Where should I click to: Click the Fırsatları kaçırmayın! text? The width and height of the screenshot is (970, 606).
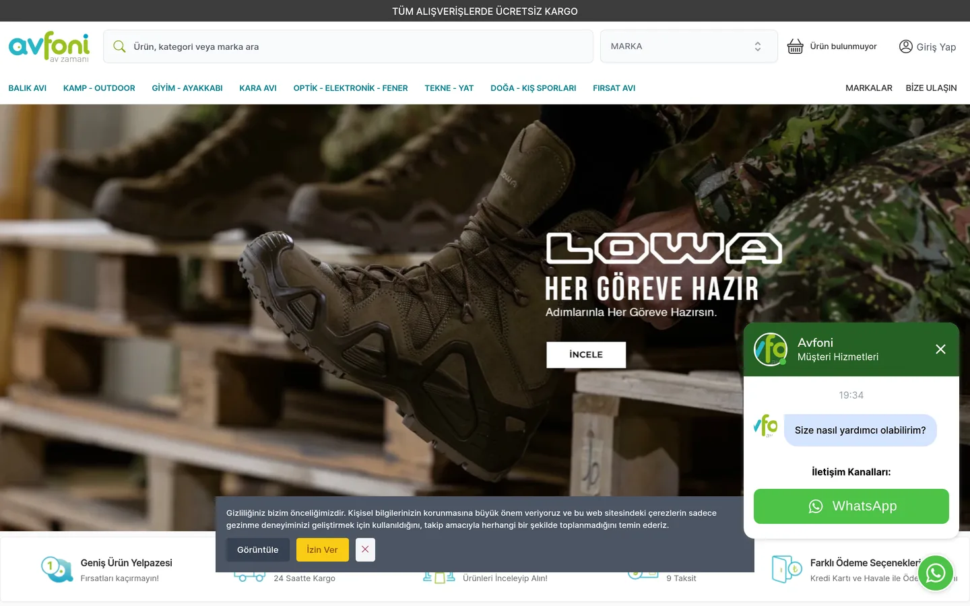(x=120, y=578)
